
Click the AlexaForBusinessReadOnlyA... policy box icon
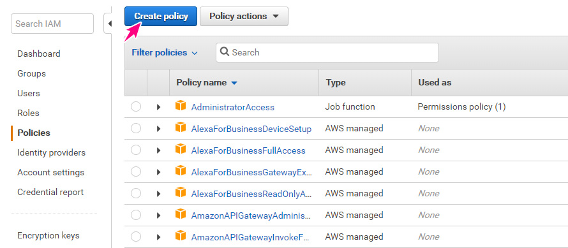click(x=181, y=193)
